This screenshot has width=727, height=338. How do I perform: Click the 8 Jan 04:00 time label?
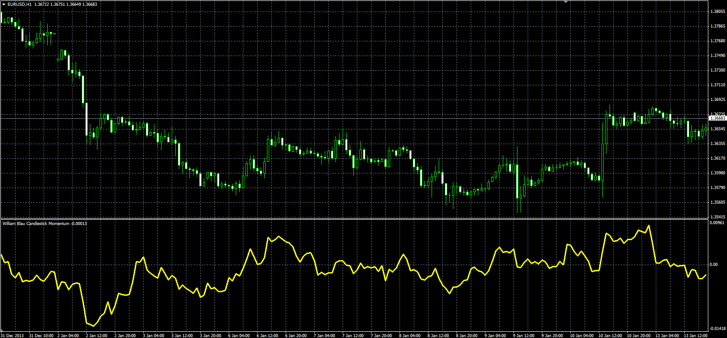pyautogui.click(x=410, y=336)
